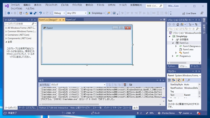This screenshot has height=118, width=210.
Task: Click the Navigate Backward toolbar icon
Action: click(x=9, y=13)
